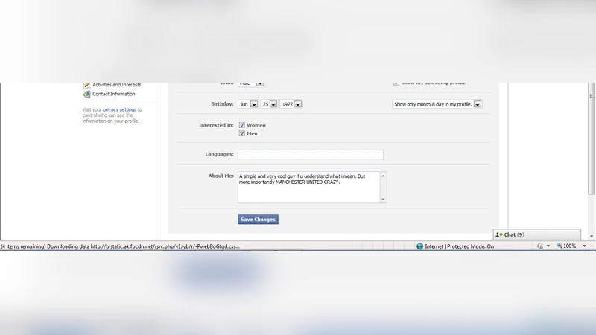Screen dimensions: 596x335
Task: Expand the birthday visibility dropdown
Action: pyautogui.click(x=477, y=104)
